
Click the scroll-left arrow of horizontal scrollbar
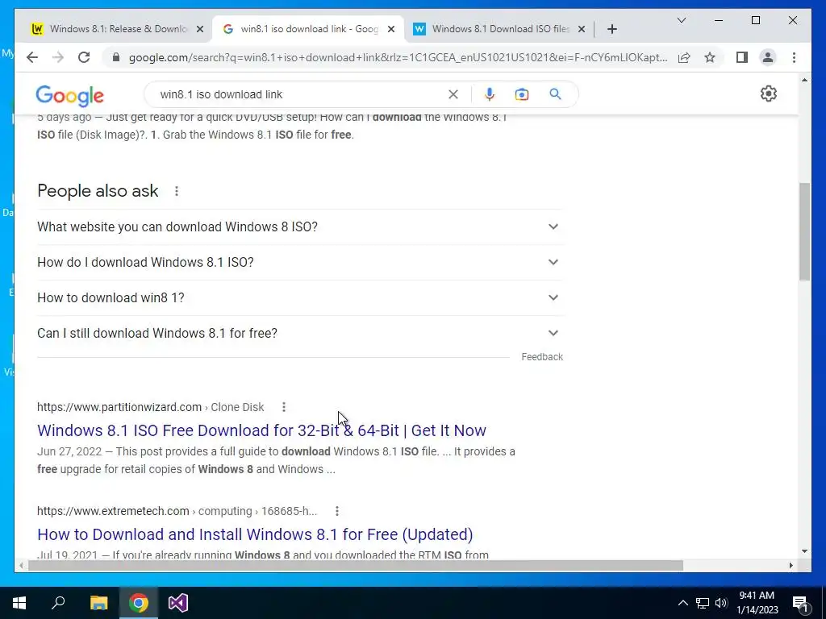[x=21, y=565]
